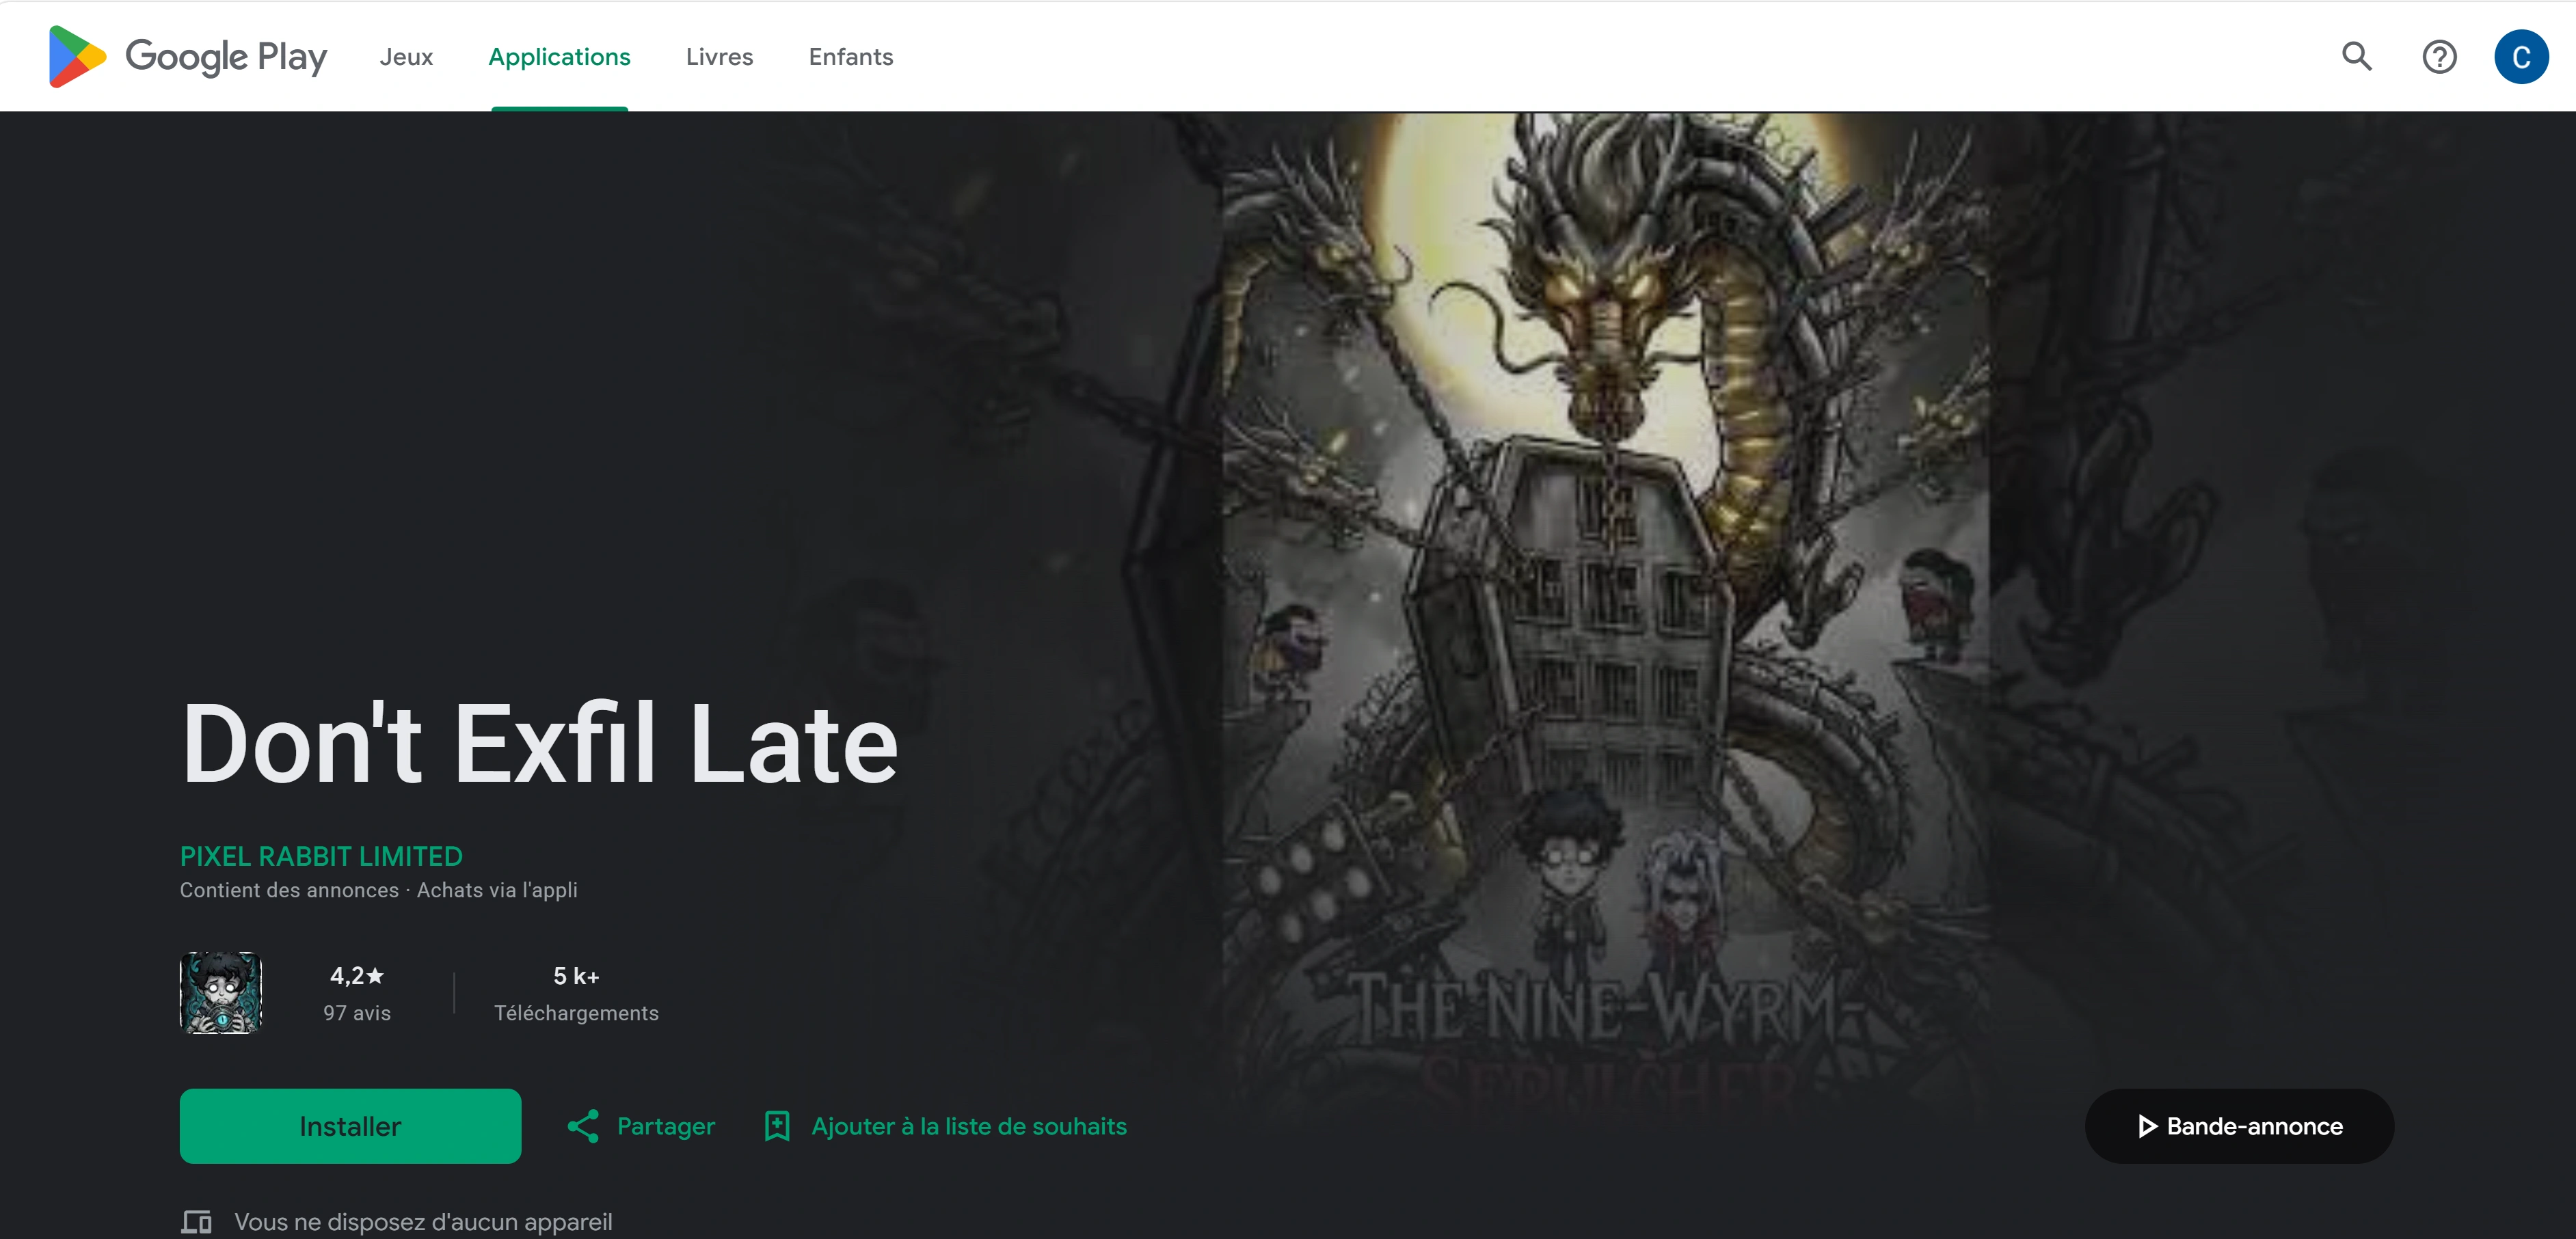The width and height of the screenshot is (2576, 1239).
Task: Select the Applications tab
Action: pyautogui.click(x=559, y=57)
